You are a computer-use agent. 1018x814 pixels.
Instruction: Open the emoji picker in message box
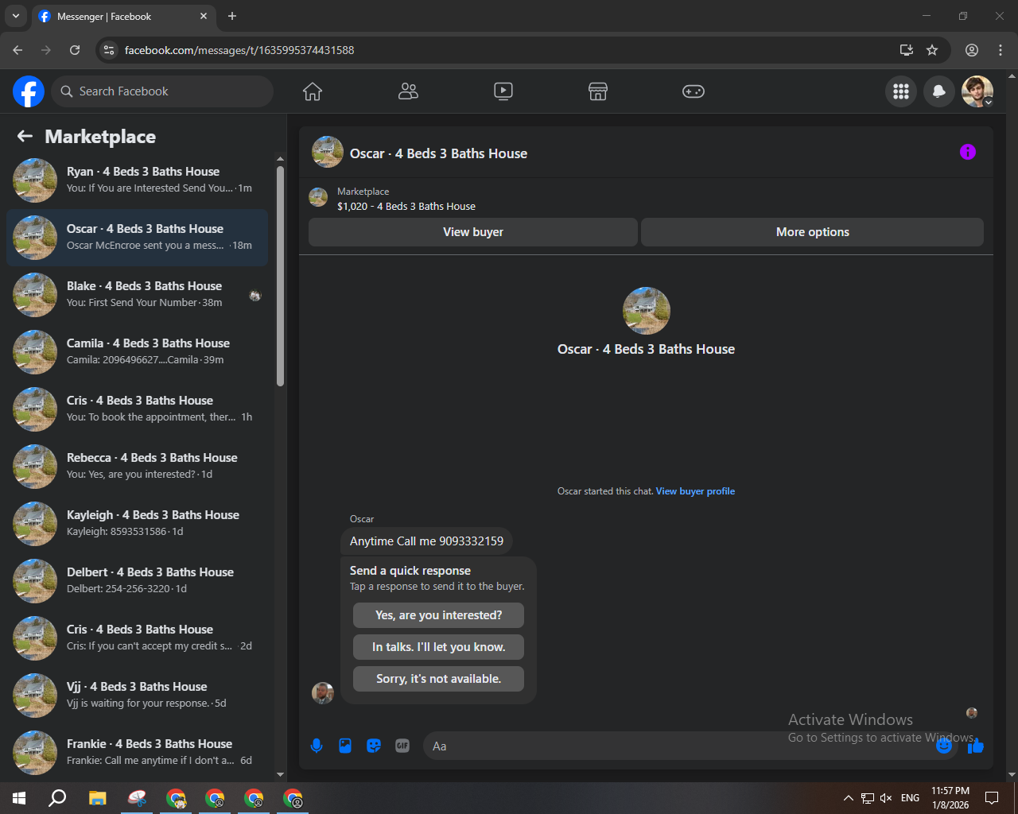944,746
